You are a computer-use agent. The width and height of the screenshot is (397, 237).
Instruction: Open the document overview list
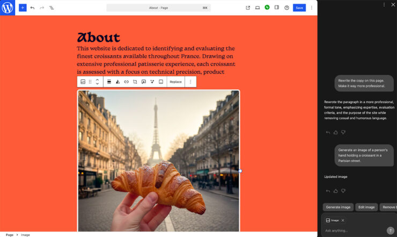[x=52, y=8]
